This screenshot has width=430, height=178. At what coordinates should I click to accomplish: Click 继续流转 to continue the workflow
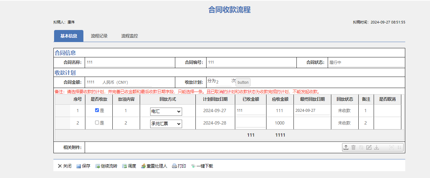click(x=106, y=166)
